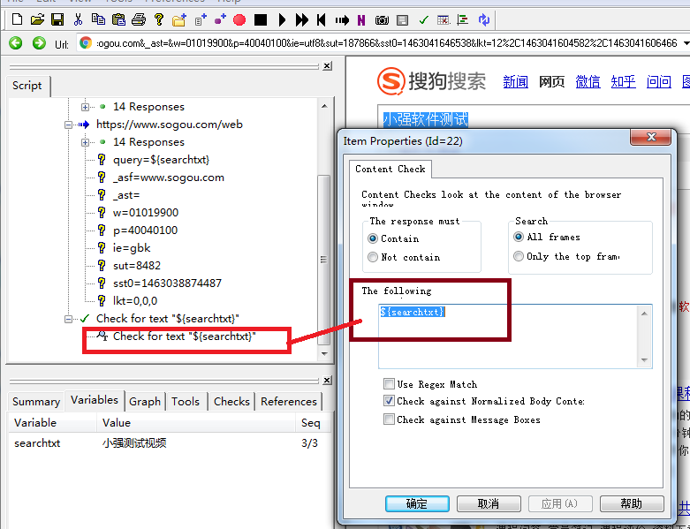This screenshot has width=690, height=529.
Task: Click the Sogou search box with 小强软件测试
Action: 534,119
